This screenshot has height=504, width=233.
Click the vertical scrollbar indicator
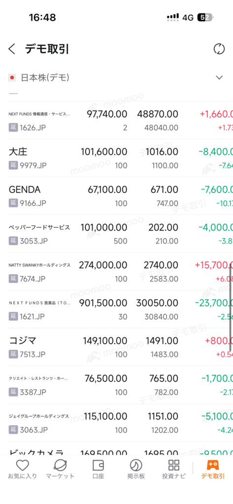(x=231, y=303)
